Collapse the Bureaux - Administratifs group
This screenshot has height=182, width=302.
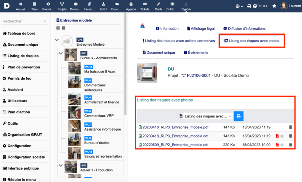tap(61, 53)
